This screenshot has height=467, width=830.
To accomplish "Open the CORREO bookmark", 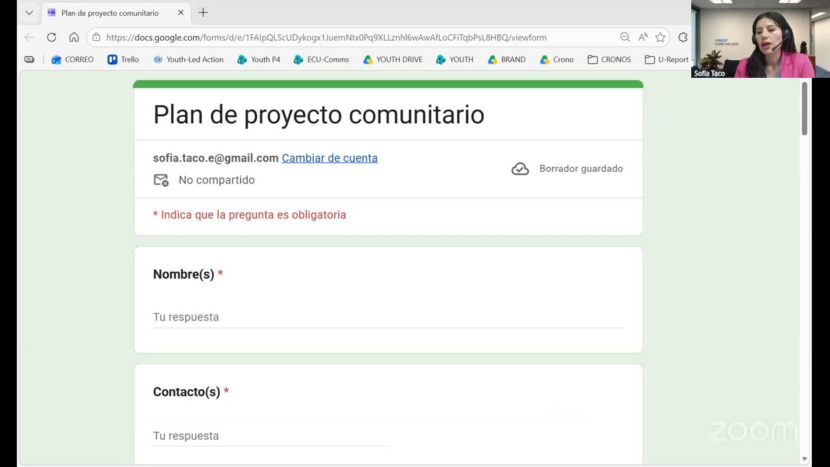I will click(x=72, y=59).
